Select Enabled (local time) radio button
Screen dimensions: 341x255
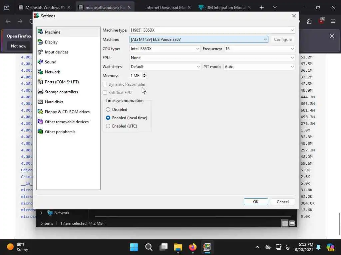(x=108, y=118)
